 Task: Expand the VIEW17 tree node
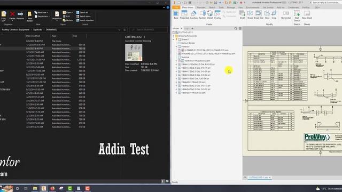176,71
